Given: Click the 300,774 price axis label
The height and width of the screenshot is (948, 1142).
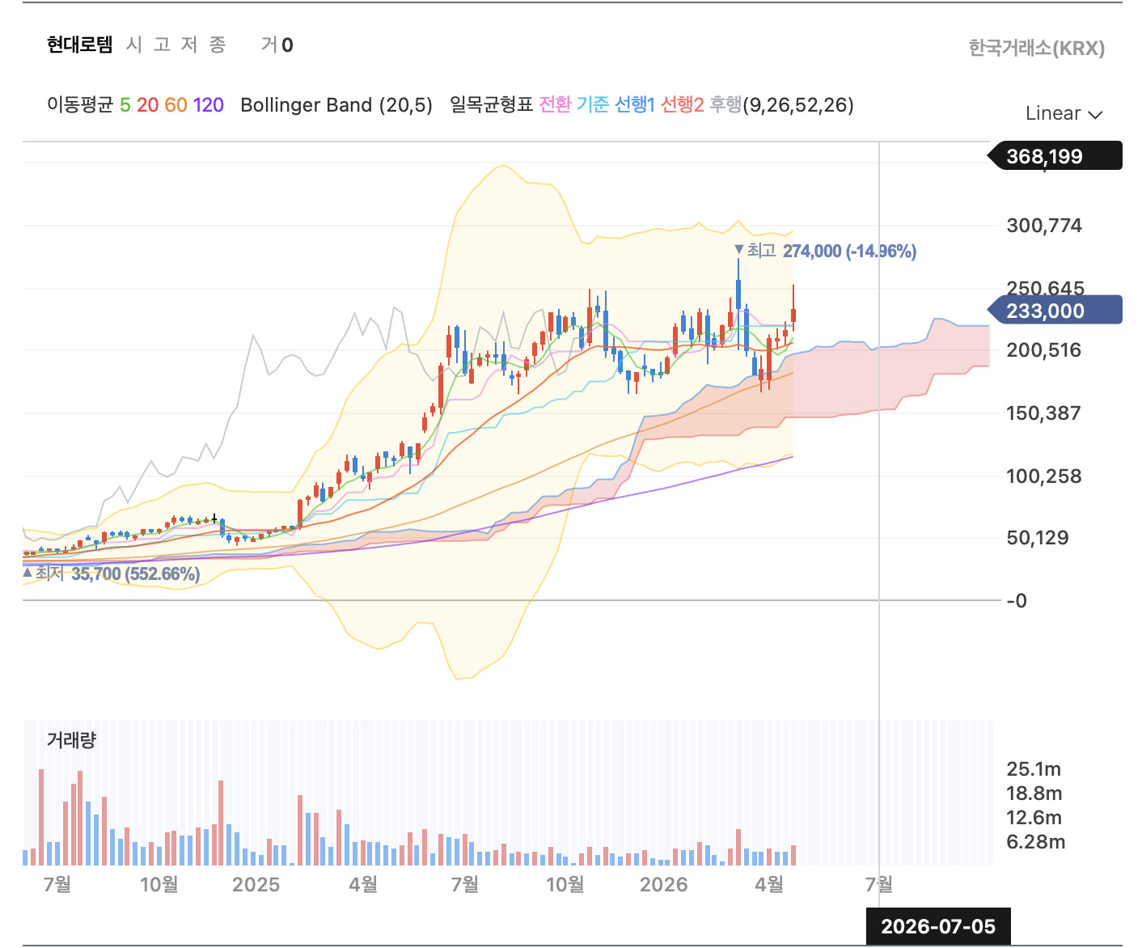Looking at the screenshot, I should pyautogui.click(x=1044, y=226).
